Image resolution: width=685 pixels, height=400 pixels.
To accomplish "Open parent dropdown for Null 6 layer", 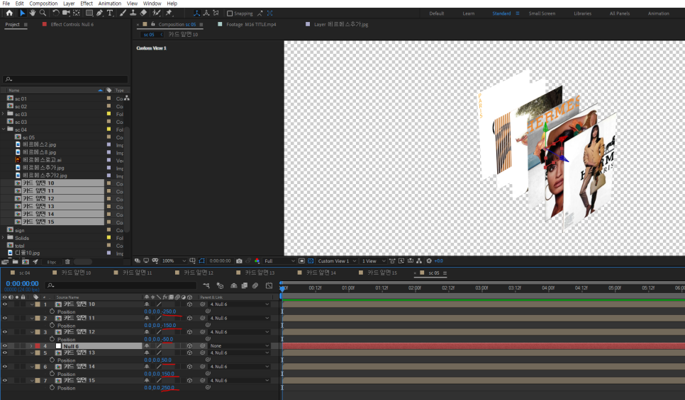I will (240, 346).
